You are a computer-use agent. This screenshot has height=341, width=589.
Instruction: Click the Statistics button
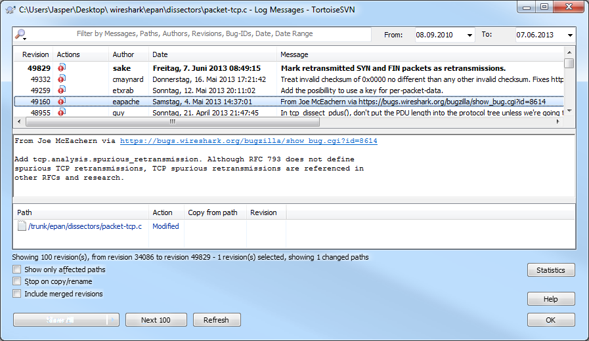551,270
